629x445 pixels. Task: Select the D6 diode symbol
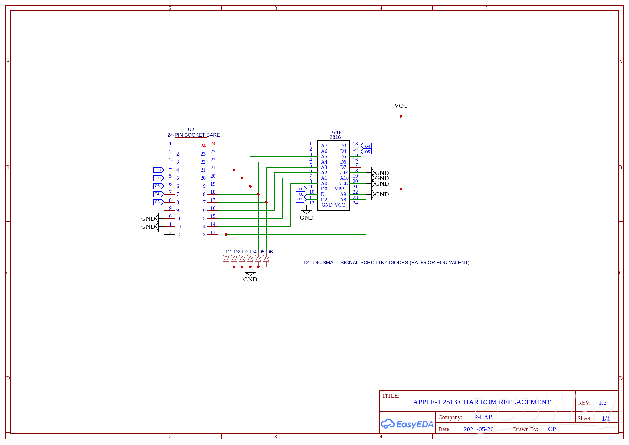pyautogui.click(x=266, y=258)
